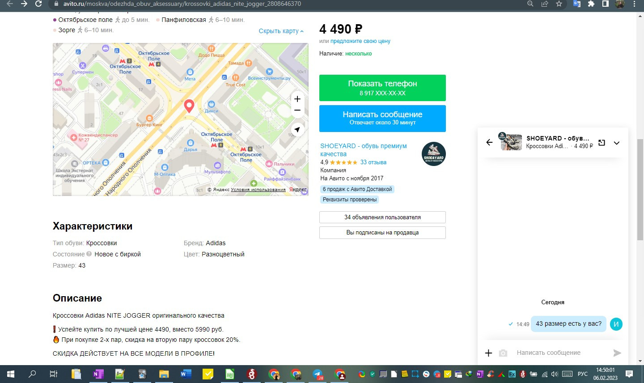Switch input language РУС indicator
This screenshot has height=383, width=644.
582,374
